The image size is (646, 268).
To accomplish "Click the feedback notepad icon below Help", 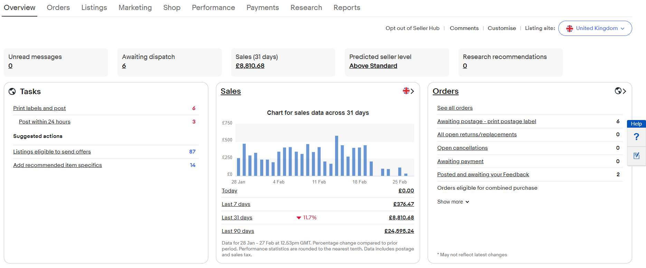I will tap(636, 156).
